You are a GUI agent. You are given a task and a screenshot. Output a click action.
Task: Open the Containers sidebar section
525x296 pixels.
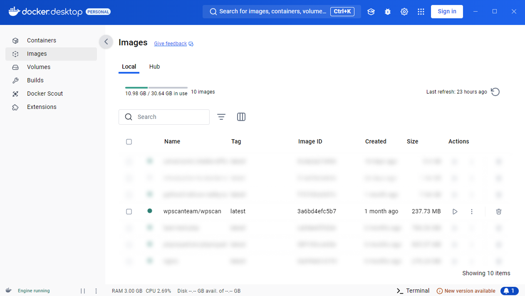[42, 40]
